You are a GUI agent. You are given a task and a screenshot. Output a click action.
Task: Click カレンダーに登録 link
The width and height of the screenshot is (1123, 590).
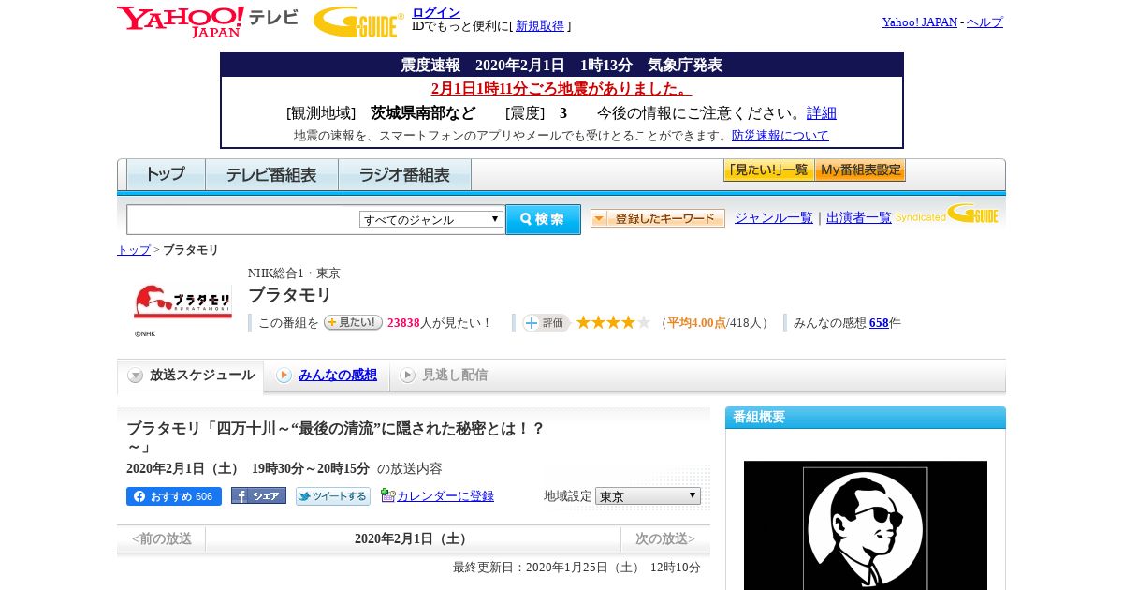[445, 496]
